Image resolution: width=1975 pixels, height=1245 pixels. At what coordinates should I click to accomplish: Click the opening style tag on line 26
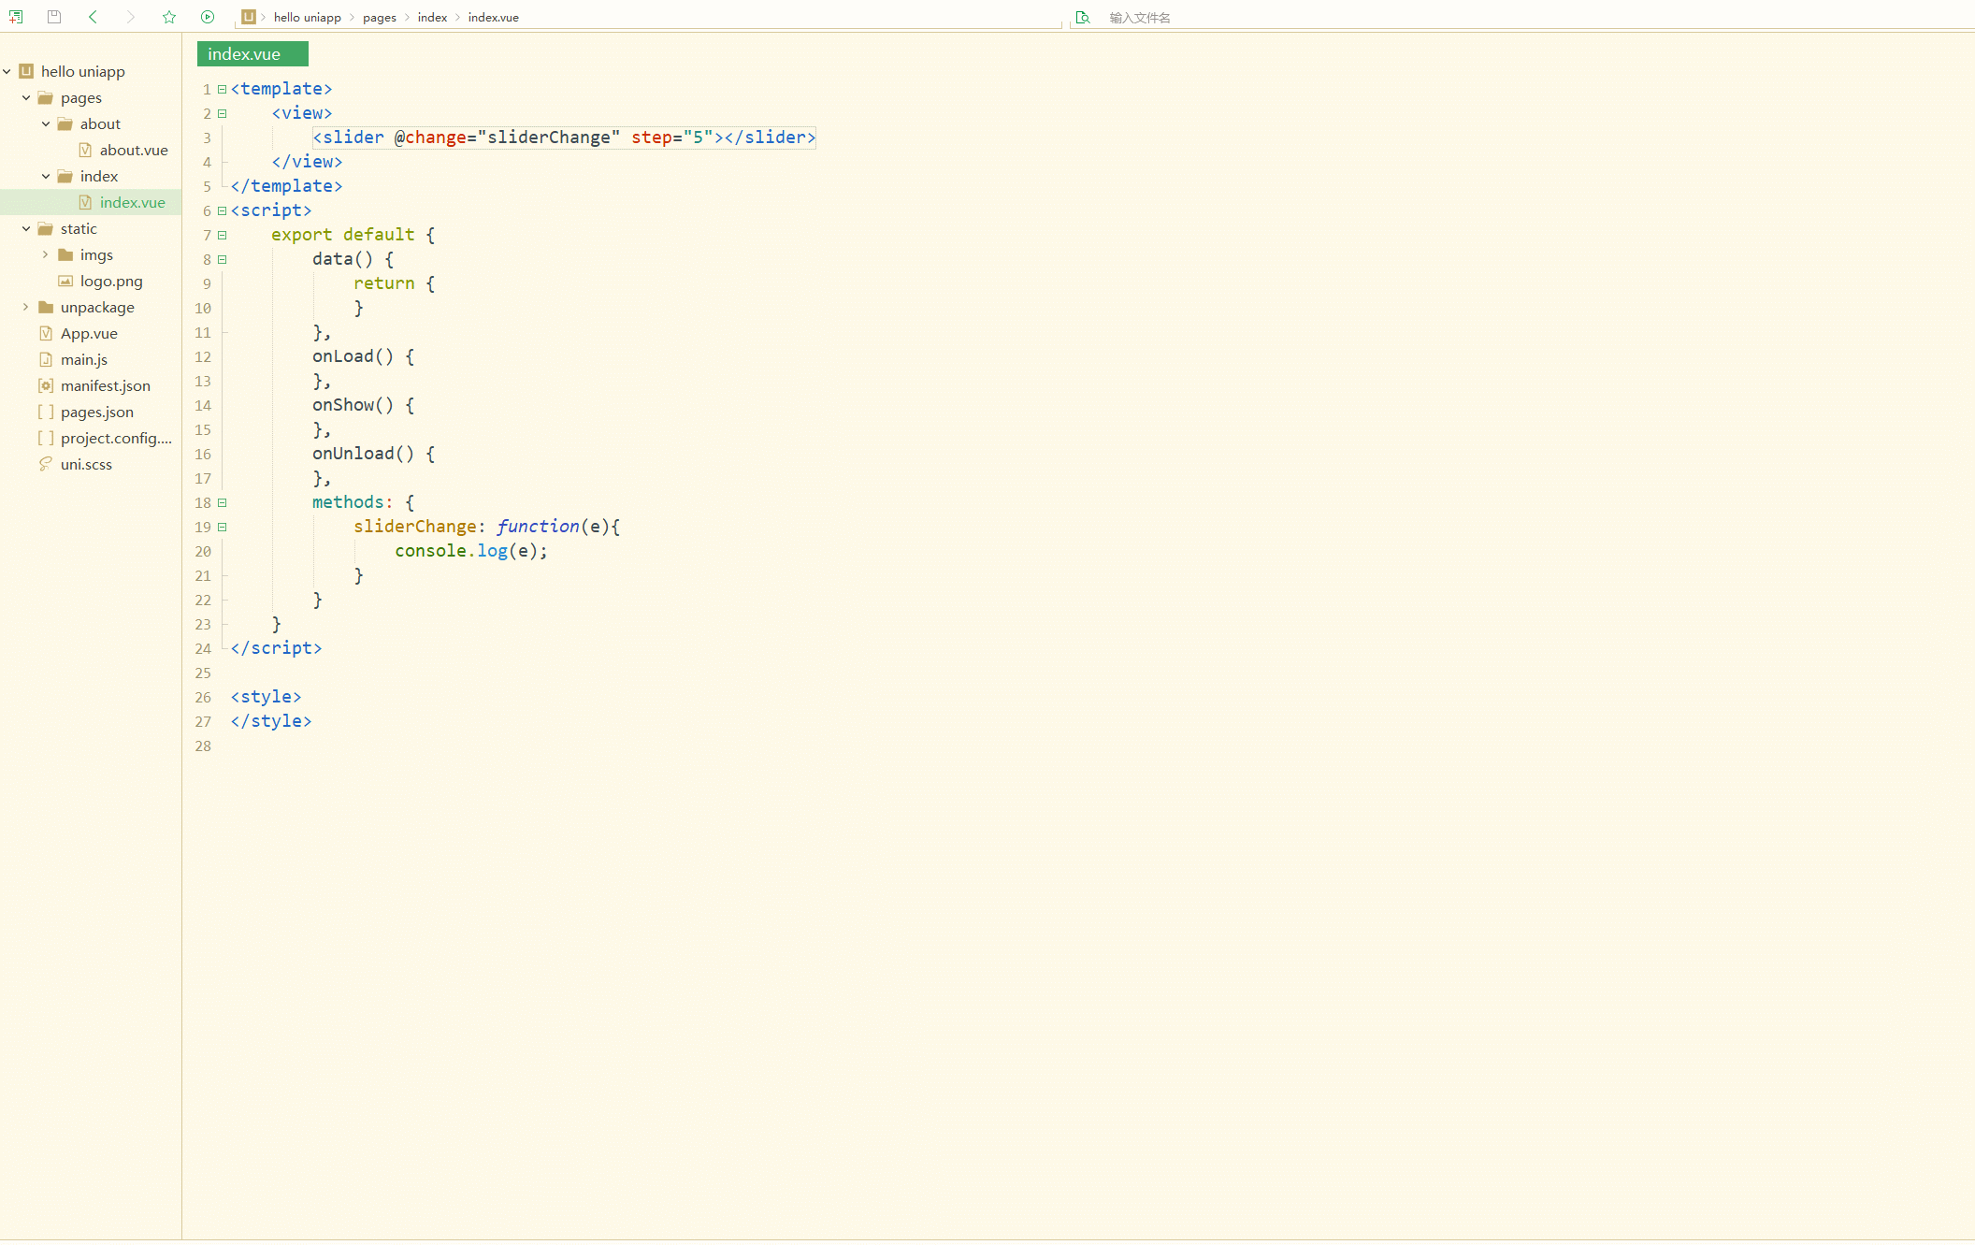click(x=266, y=697)
